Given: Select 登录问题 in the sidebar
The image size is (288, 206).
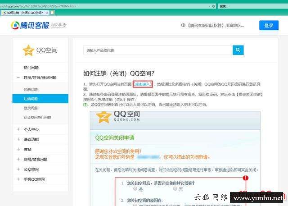Looking at the screenshot, I should pos(31,108).
